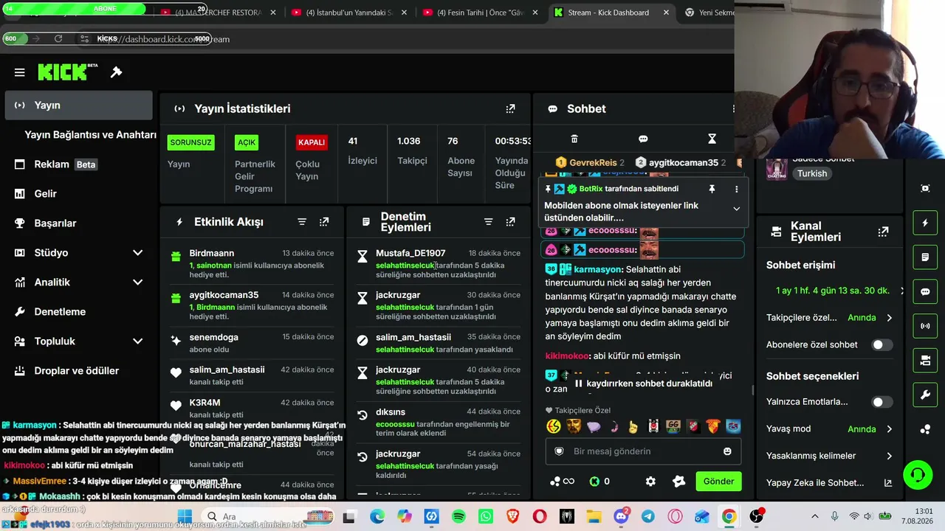Go to Yayın in sidebar

click(x=78, y=105)
